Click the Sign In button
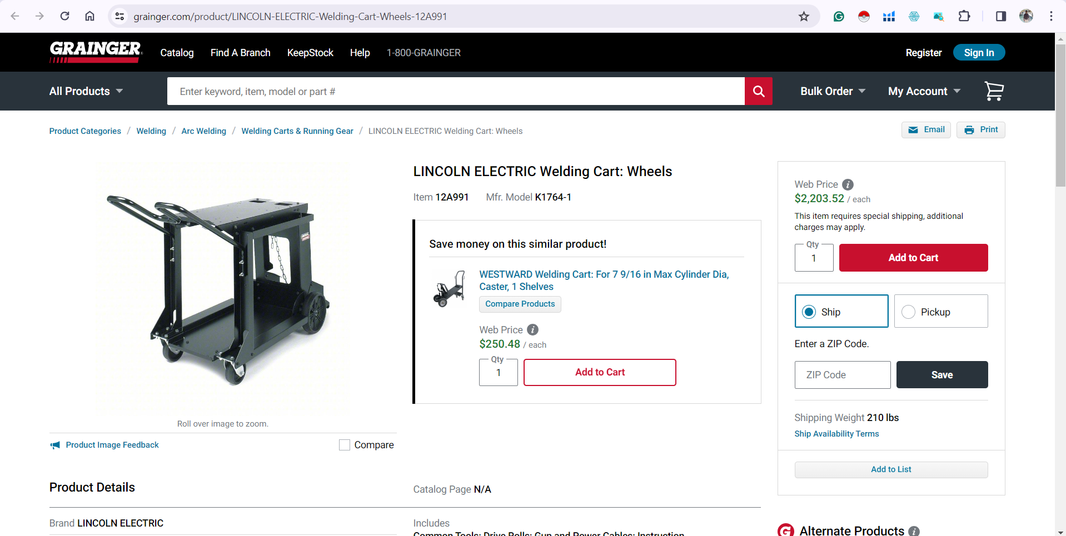The image size is (1066, 536). (x=979, y=52)
